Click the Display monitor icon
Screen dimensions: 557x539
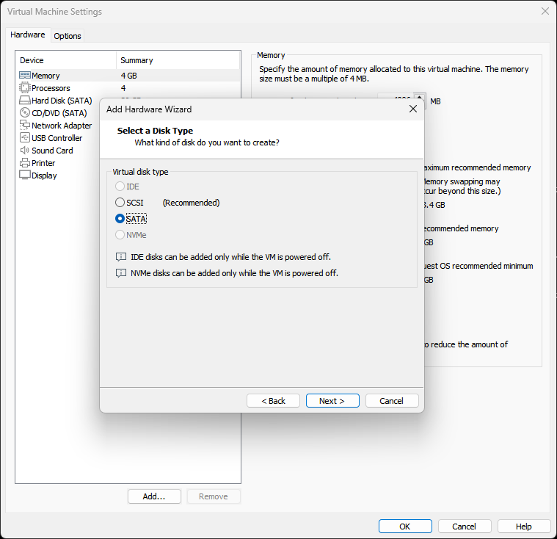click(x=24, y=176)
